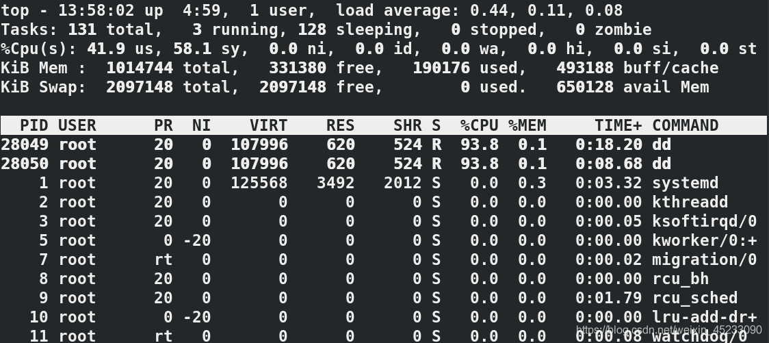This screenshot has width=769, height=343.
Task: Select the %CPU column header
Action: tap(479, 125)
